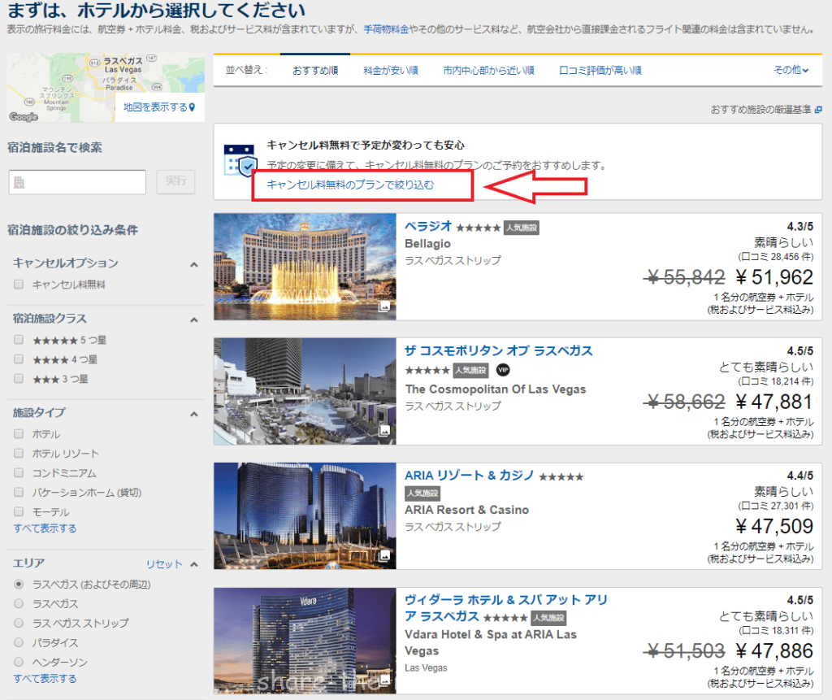
Task: Click the photo gallery icon on Bellagio image
Action: tap(384, 307)
